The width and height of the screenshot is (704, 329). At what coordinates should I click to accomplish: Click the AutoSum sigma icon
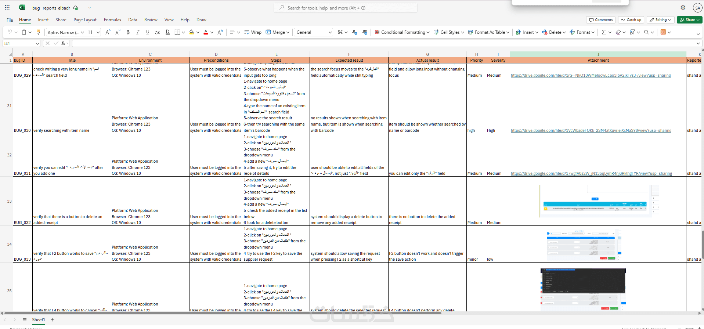603,32
